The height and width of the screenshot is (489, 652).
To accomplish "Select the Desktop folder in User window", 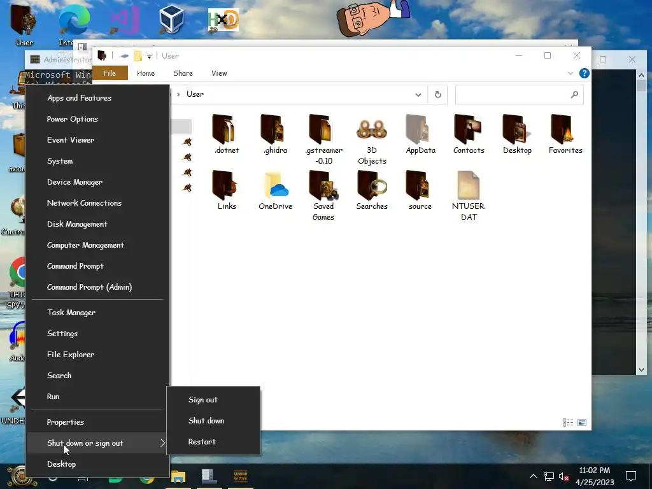I will 517,134.
